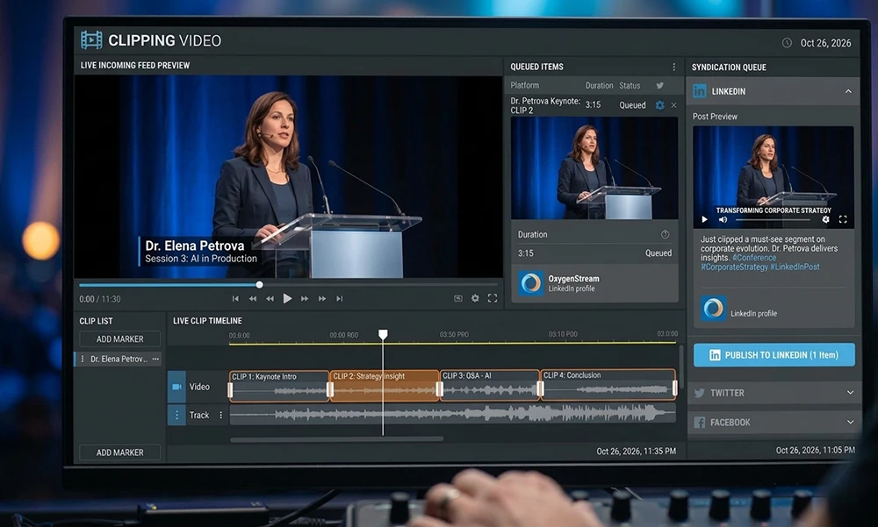Viewport: 878px width, 527px height.
Task: Collapse the LinkedIn syndication section
Action: [x=848, y=91]
